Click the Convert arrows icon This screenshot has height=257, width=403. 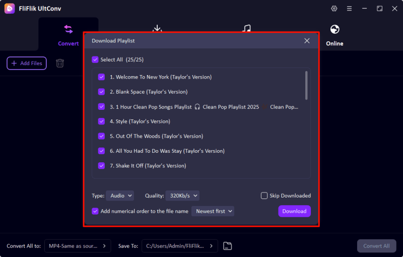point(69,29)
